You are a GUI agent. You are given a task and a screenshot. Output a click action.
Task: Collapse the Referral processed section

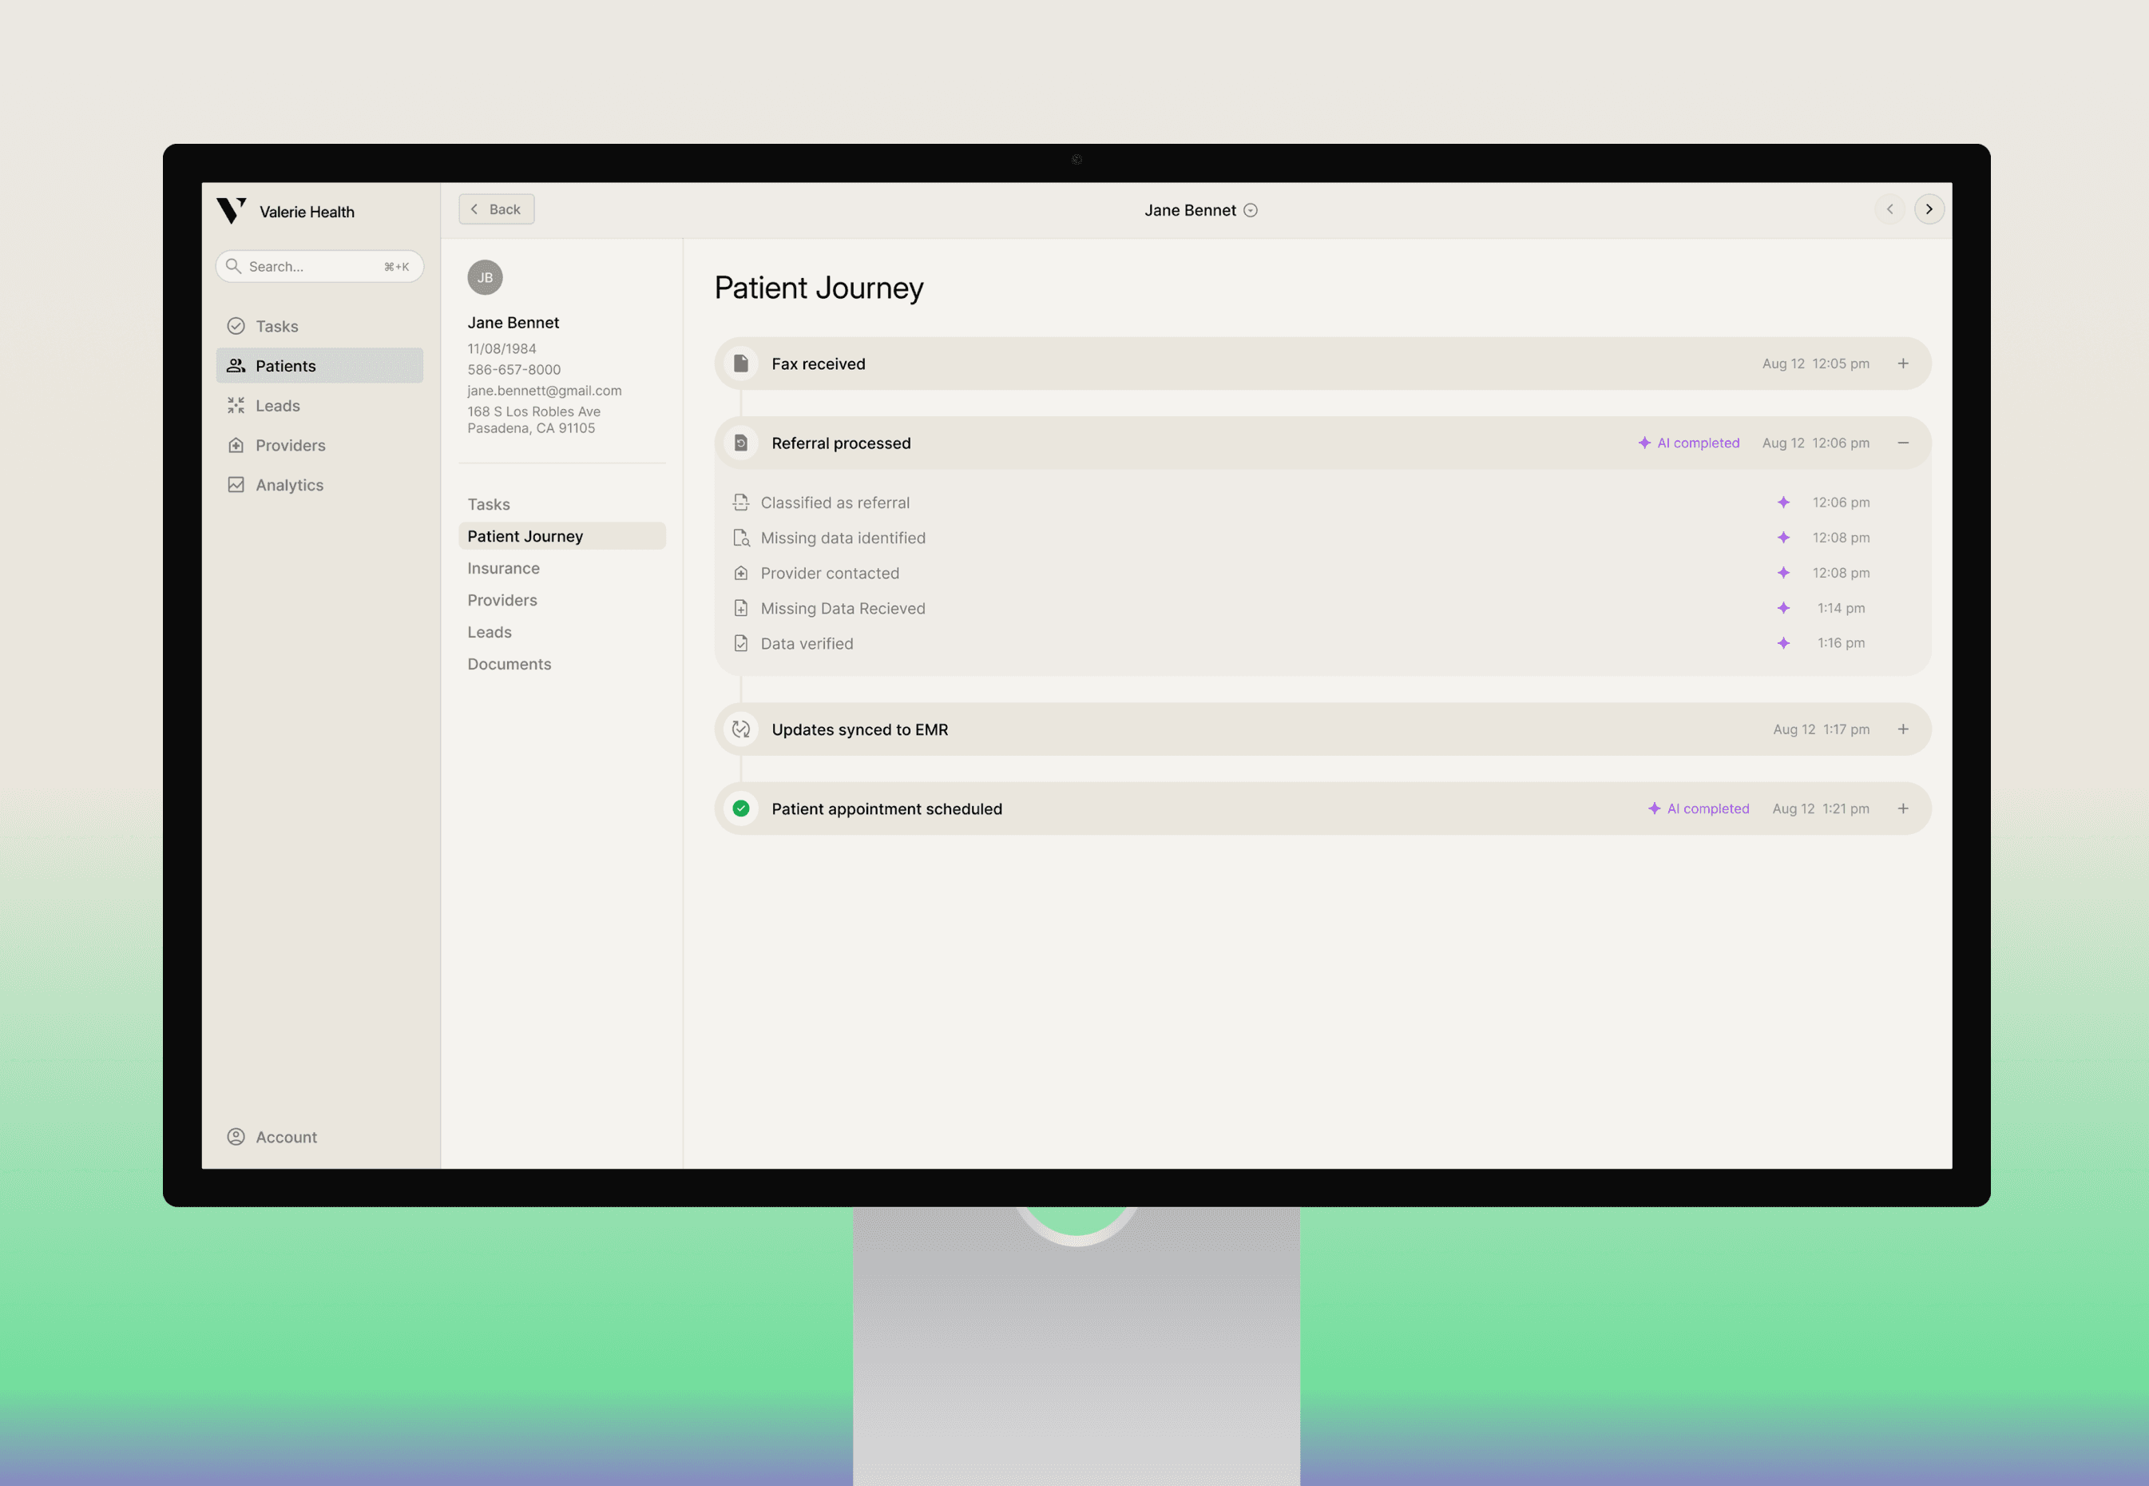pos(1903,443)
